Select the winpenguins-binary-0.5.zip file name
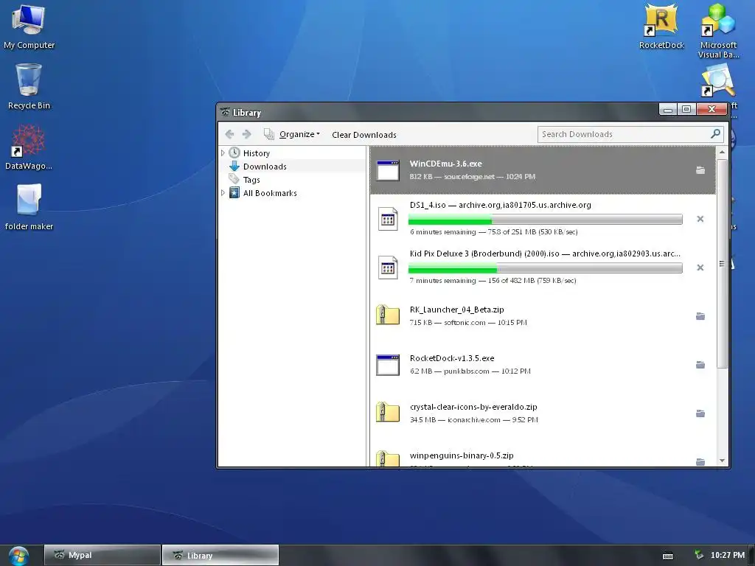The image size is (755, 566). (462, 455)
